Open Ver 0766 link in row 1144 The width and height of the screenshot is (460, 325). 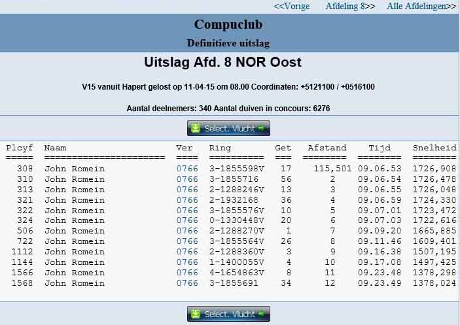[187, 262]
